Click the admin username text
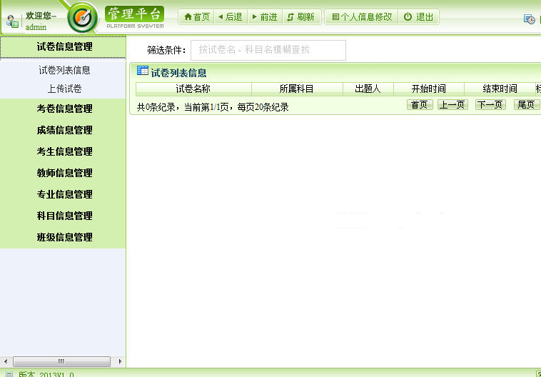541x377 pixels. [36, 27]
